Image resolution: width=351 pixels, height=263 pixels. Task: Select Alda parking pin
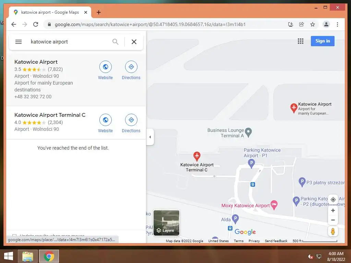[x=235, y=219]
